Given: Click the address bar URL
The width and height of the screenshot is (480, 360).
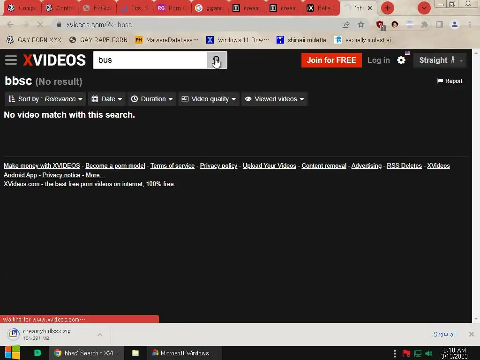Looking at the screenshot, I should pyautogui.click(x=99, y=25).
